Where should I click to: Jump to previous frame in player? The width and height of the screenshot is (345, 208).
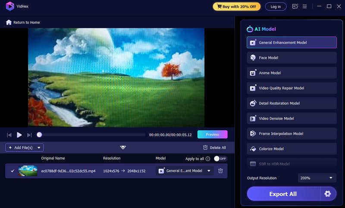coord(9,135)
